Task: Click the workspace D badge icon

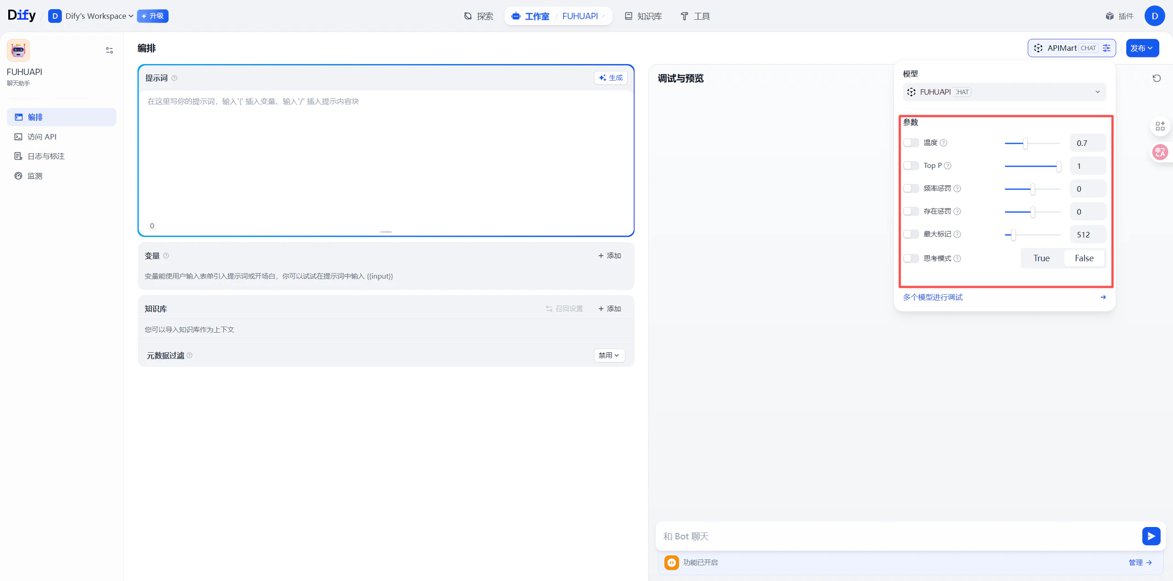Action: coord(55,16)
